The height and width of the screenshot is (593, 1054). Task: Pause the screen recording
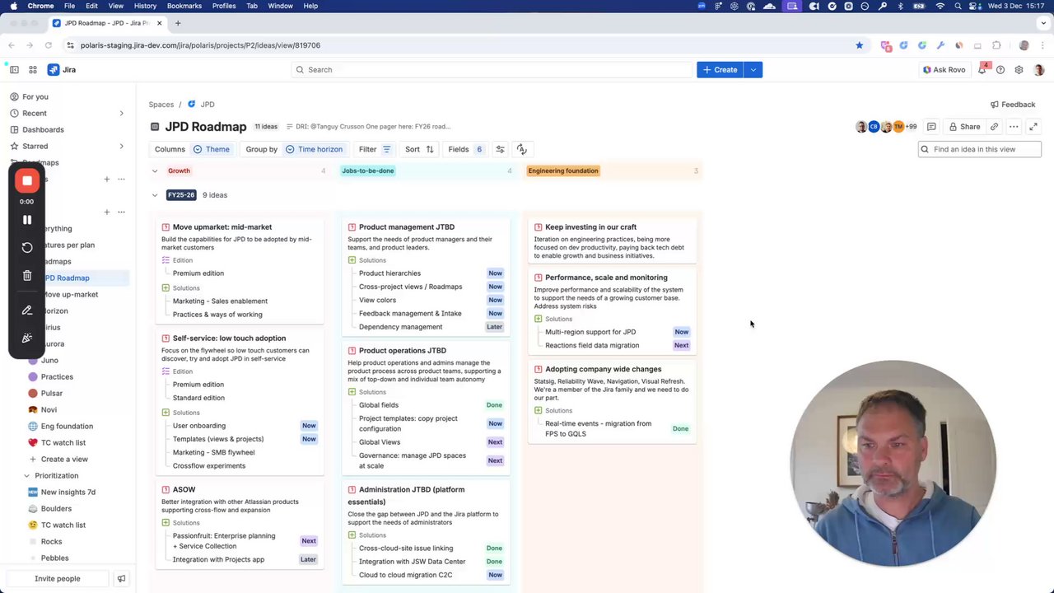pos(27,220)
